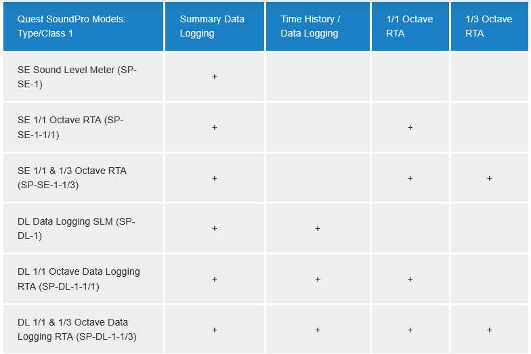Click the 1/1 Octave RTA plus for SP-DL-1-1/1
Screen dimensions: 531x354
pyautogui.click(x=410, y=279)
